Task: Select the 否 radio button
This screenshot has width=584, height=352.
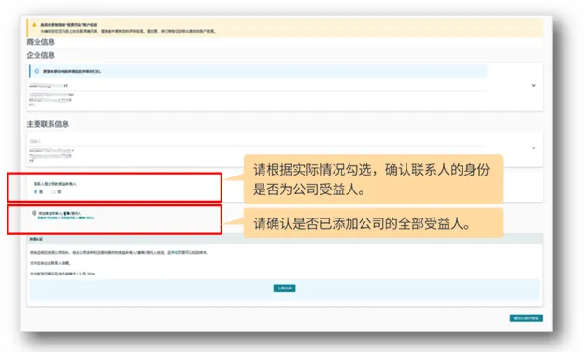Action: pyautogui.click(x=53, y=192)
